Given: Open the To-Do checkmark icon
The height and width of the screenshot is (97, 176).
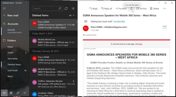Looking at the screenshot, I should (25, 93).
